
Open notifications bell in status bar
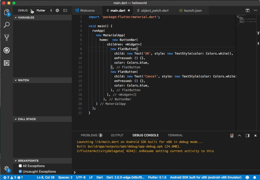coord(255,177)
